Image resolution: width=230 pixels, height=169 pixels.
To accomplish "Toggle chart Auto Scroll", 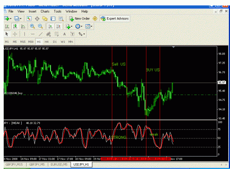I will [50, 27].
